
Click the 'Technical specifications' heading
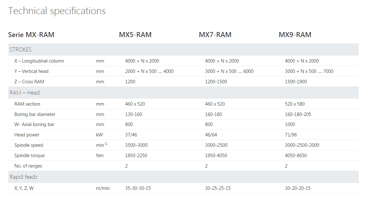(57, 11)
